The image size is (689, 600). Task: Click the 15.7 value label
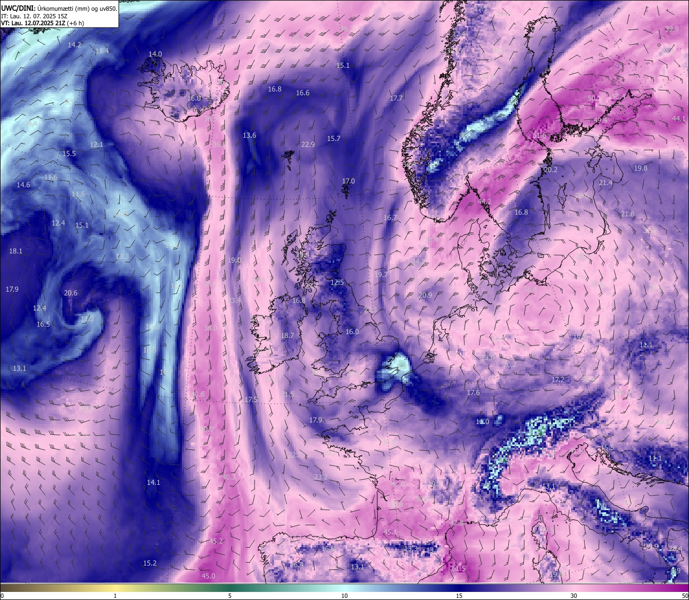334,138
